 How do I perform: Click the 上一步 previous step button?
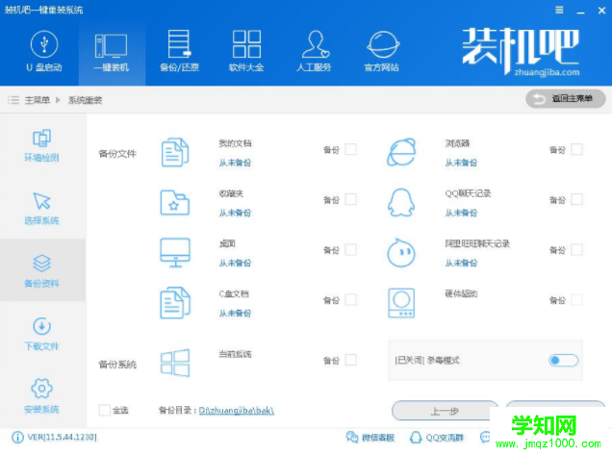point(445,411)
